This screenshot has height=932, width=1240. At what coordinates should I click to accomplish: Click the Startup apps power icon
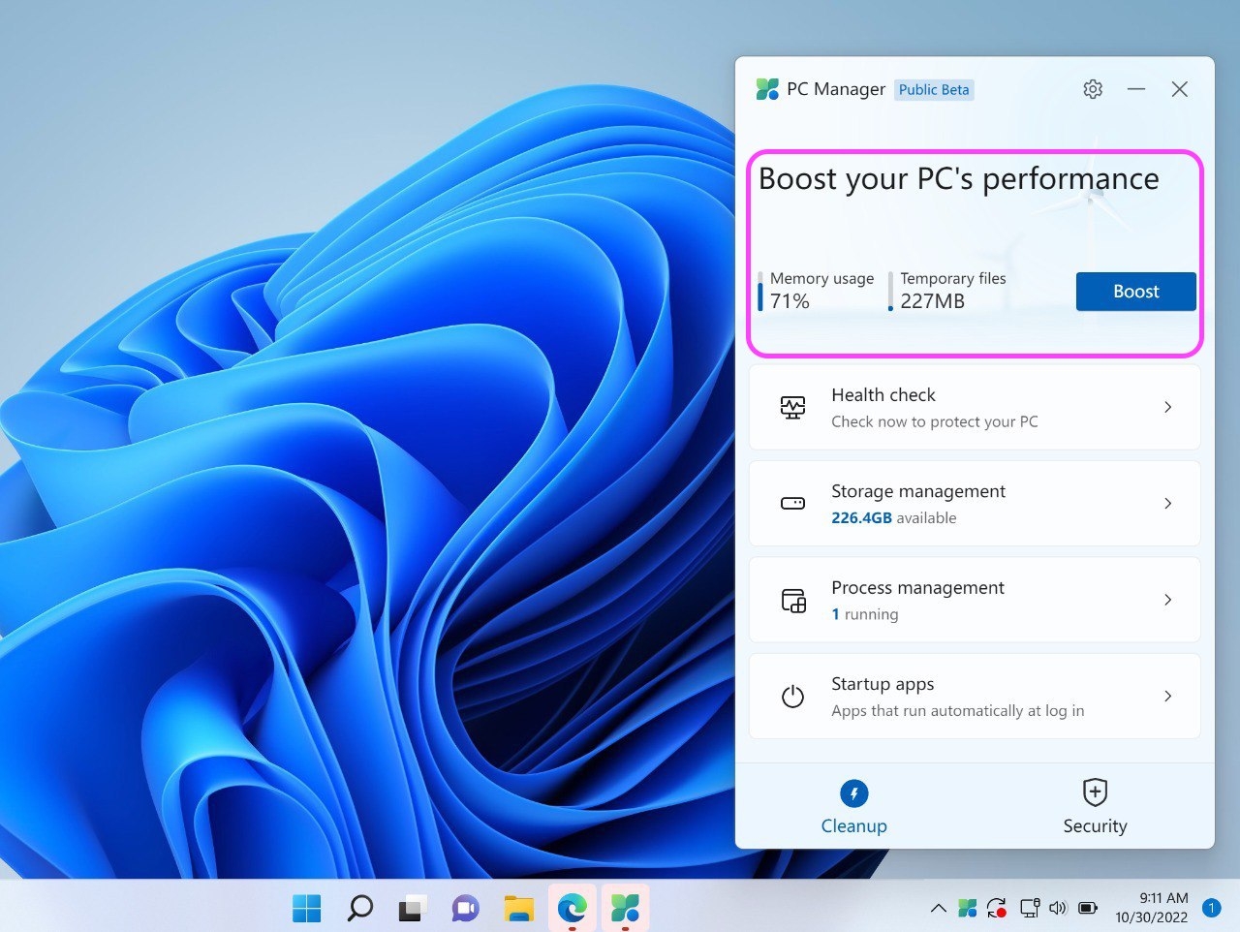(x=792, y=696)
